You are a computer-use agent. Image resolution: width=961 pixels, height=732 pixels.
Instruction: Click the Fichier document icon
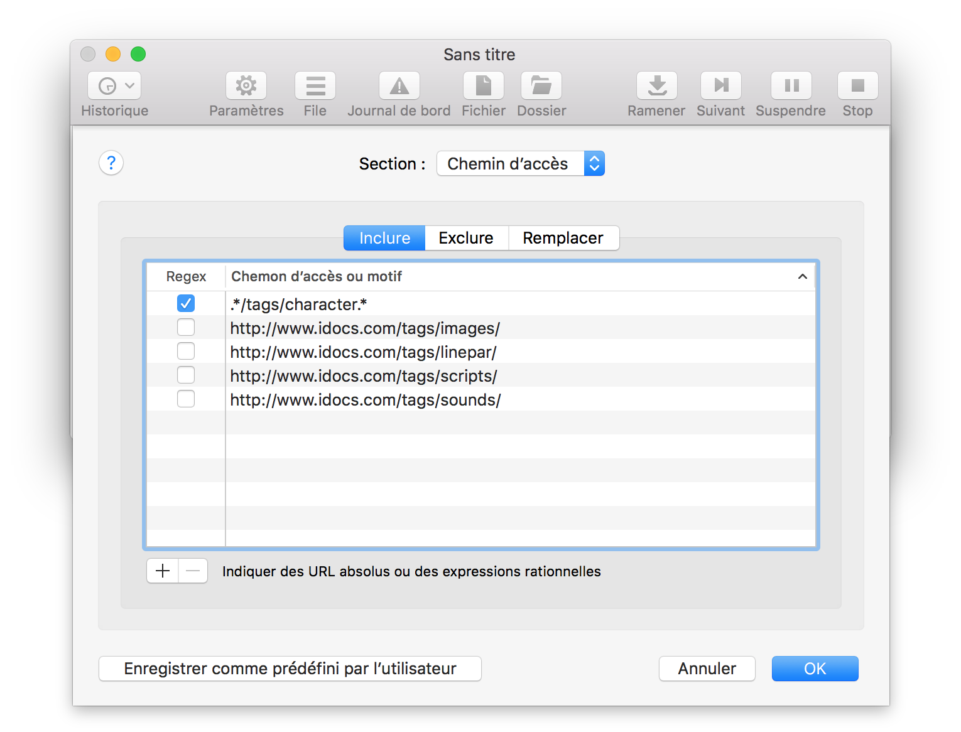tap(483, 86)
